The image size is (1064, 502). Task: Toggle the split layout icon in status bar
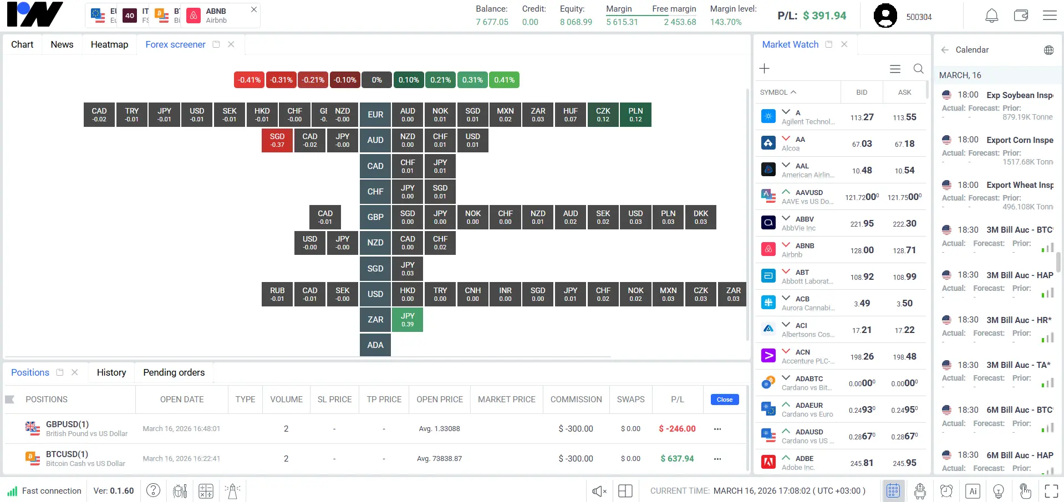pos(625,491)
